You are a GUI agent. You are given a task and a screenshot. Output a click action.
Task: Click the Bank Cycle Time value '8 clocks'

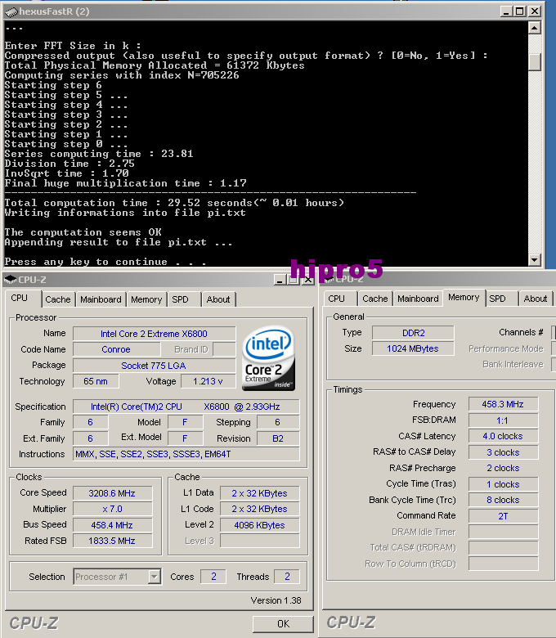[504, 500]
